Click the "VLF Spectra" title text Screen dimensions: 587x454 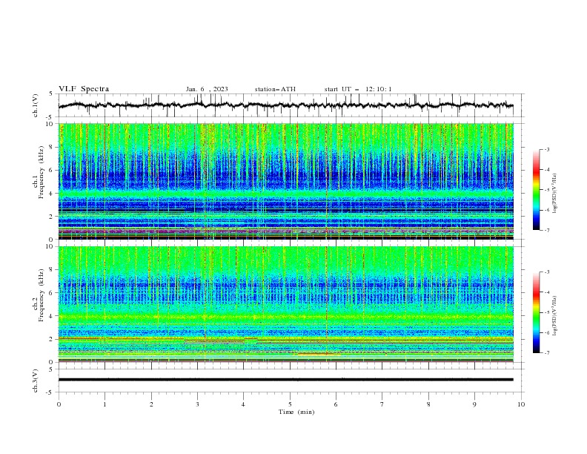click(x=84, y=89)
